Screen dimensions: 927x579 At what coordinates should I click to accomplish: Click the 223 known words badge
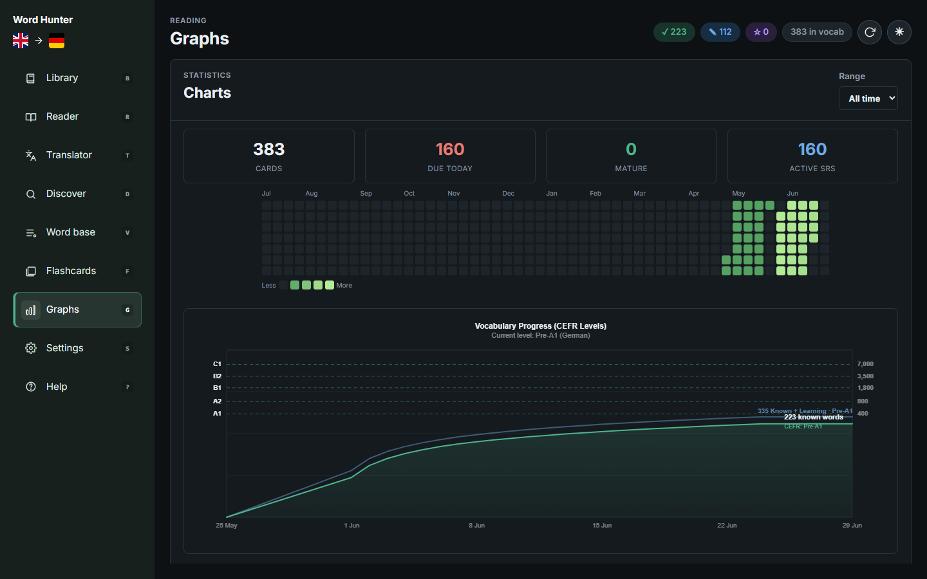coord(674,32)
